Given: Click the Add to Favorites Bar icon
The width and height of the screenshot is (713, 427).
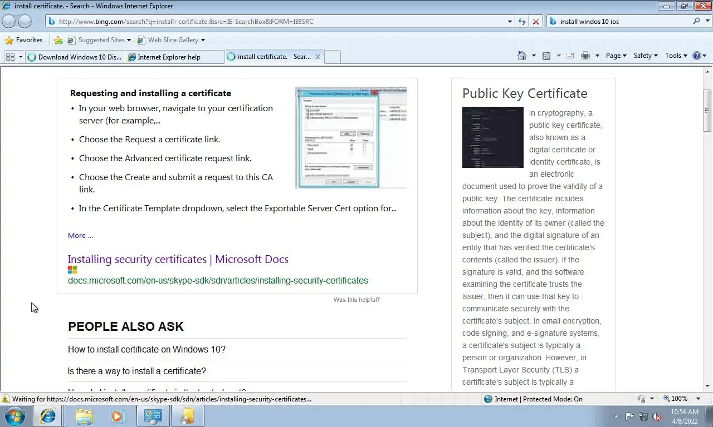Looking at the screenshot, I should click(58, 40).
